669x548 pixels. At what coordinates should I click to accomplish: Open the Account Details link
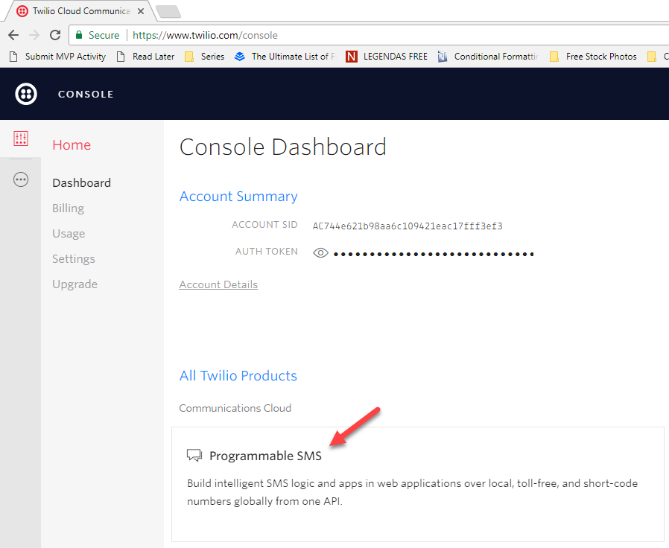[218, 284]
